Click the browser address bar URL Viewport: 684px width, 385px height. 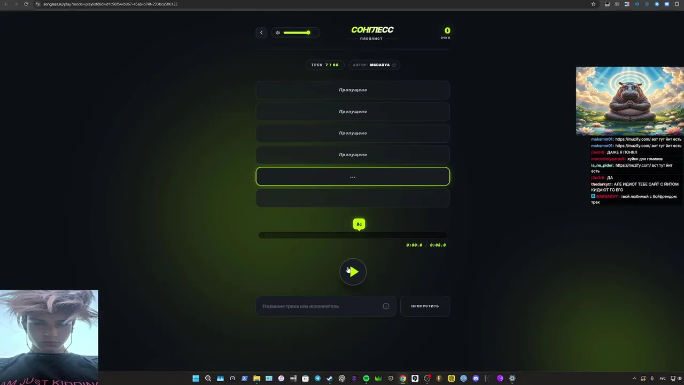(110, 4)
